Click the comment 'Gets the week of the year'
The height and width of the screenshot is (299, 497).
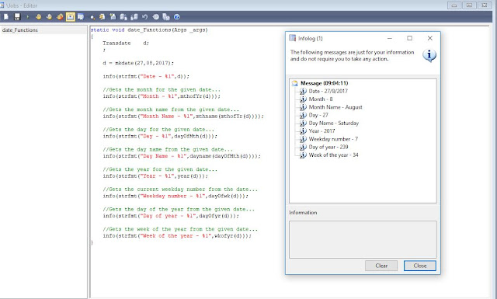tap(180, 229)
